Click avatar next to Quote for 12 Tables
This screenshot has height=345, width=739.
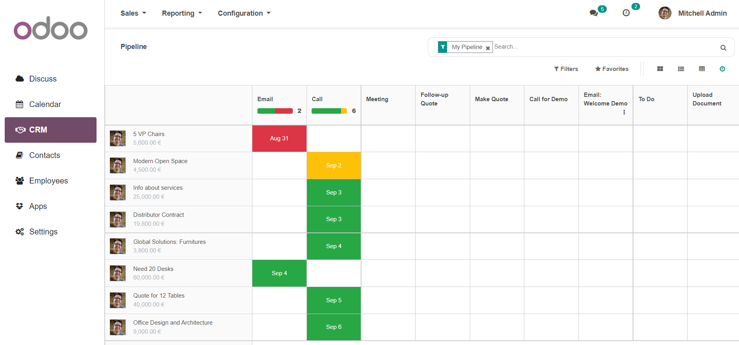(118, 300)
